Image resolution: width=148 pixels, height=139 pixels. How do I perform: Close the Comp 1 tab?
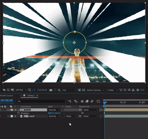(x=21, y=96)
